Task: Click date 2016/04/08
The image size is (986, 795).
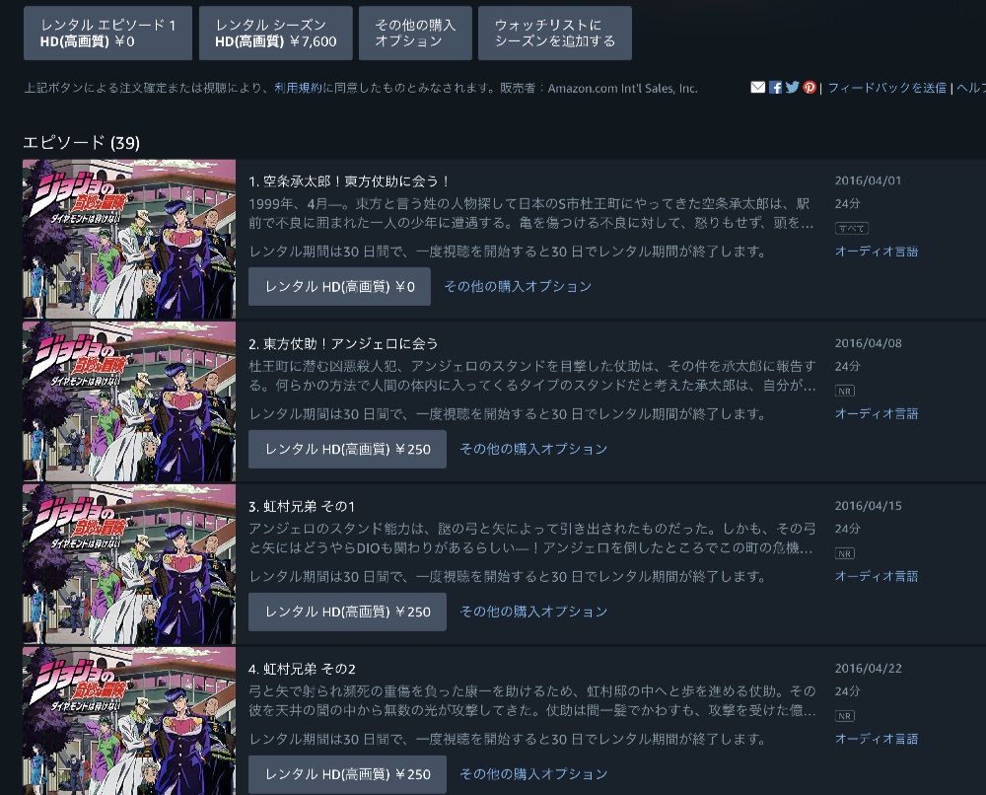Action: [868, 343]
